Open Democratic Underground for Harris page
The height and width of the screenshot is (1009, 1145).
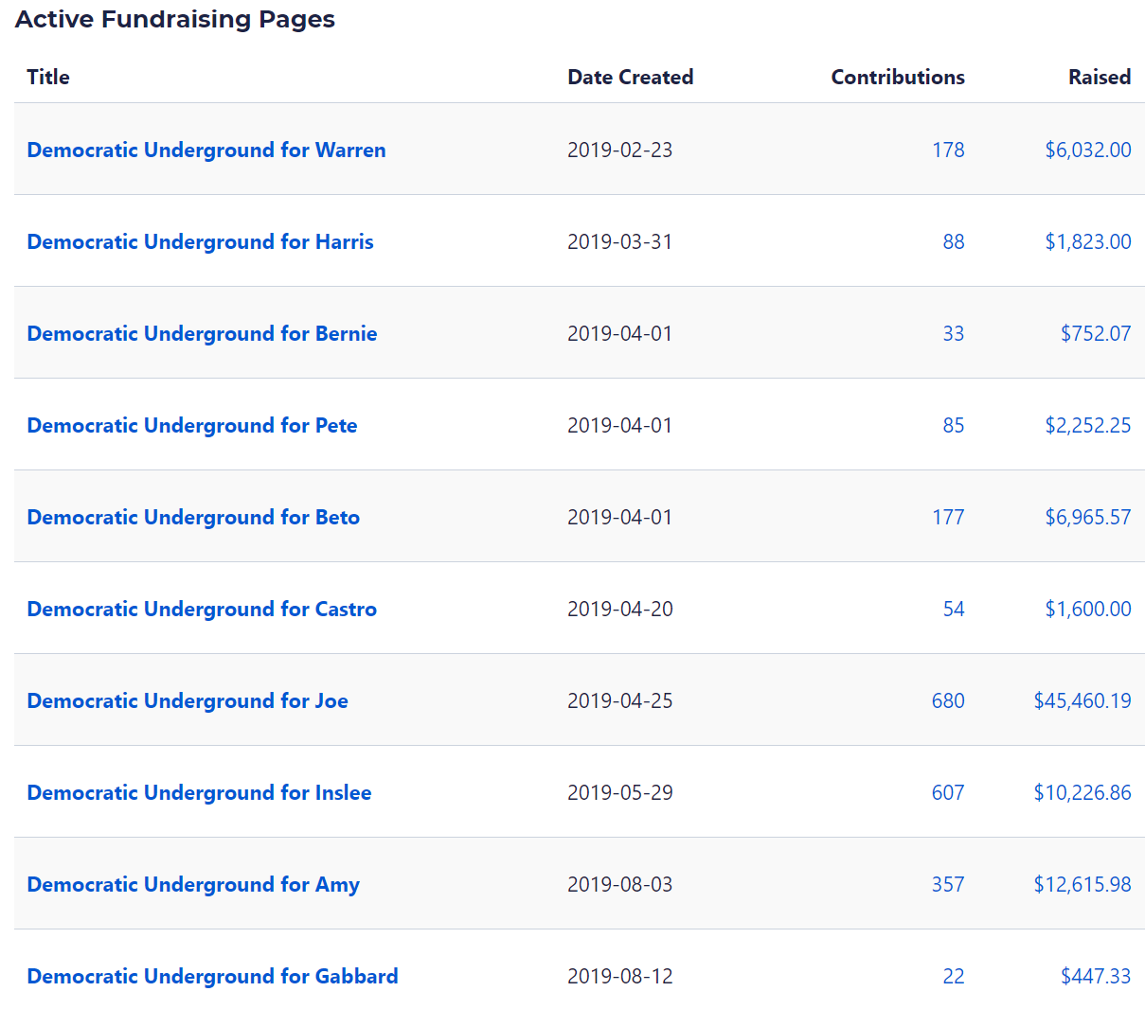(x=200, y=241)
